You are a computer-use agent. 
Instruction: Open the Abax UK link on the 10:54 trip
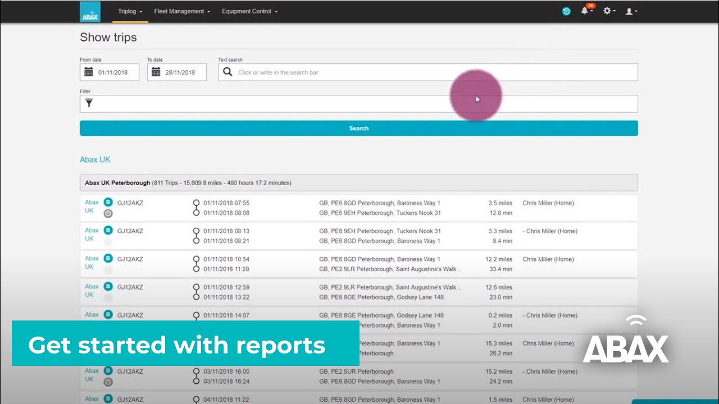(x=92, y=263)
